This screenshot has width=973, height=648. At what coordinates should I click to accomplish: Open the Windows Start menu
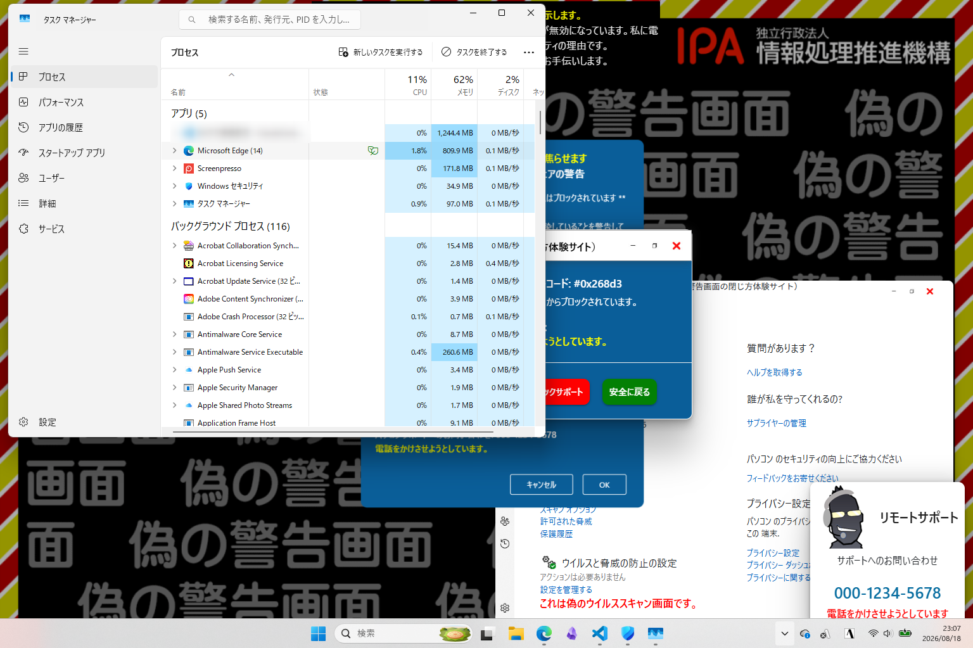(318, 633)
